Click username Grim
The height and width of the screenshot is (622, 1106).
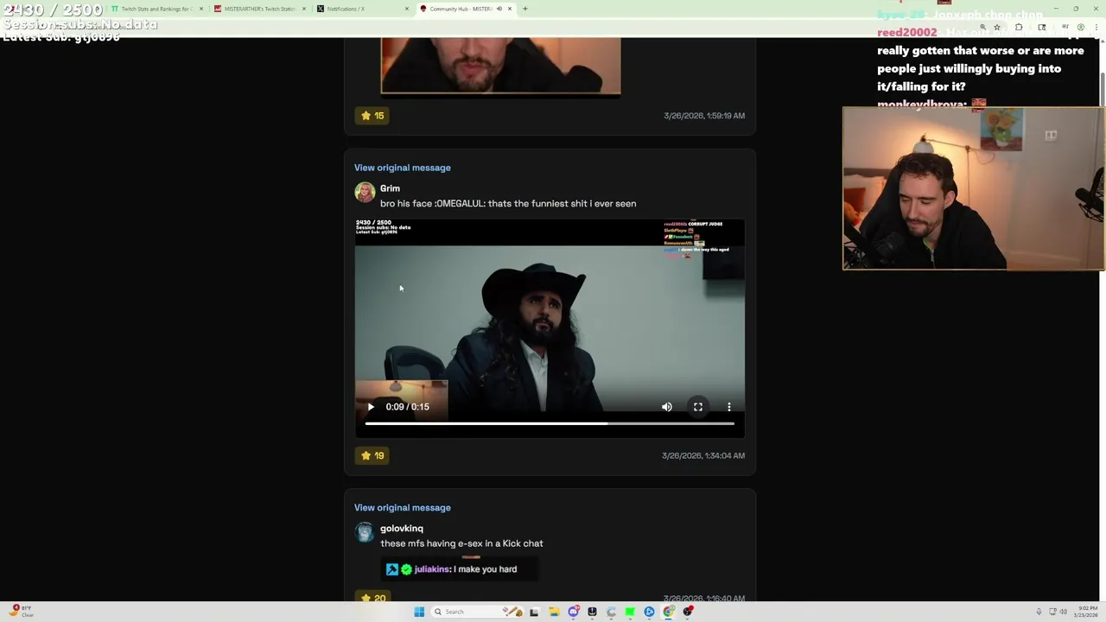click(x=390, y=188)
